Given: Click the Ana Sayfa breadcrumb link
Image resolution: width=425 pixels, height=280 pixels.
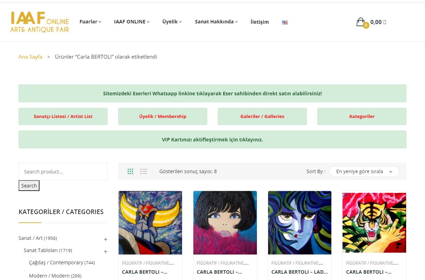Looking at the screenshot, I should pyautogui.click(x=30, y=57).
